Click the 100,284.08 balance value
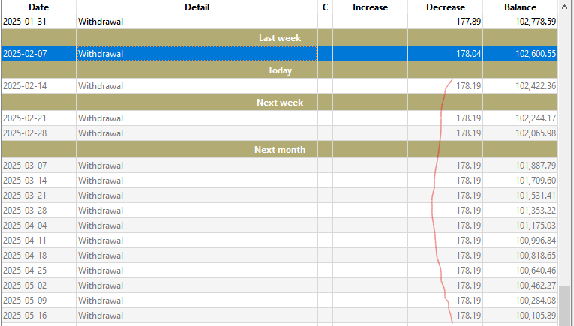Viewport: 574px width, 326px height. tap(536, 300)
